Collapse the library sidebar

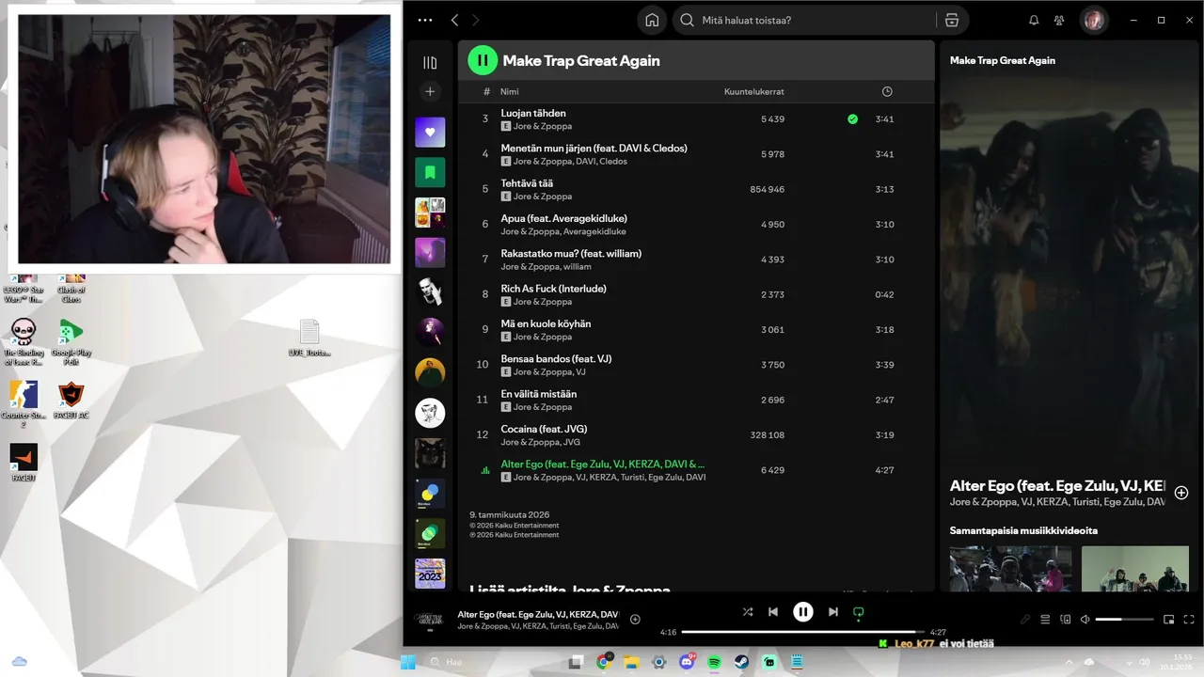(x=430, y=63)
